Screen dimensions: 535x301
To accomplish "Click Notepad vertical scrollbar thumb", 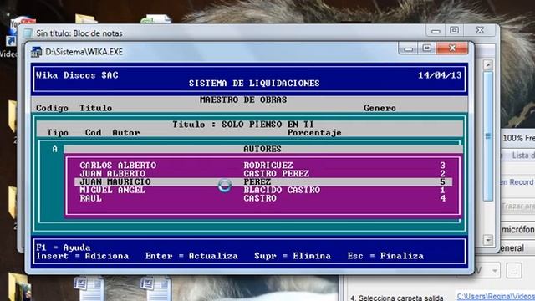I will (x=488, y=135).
